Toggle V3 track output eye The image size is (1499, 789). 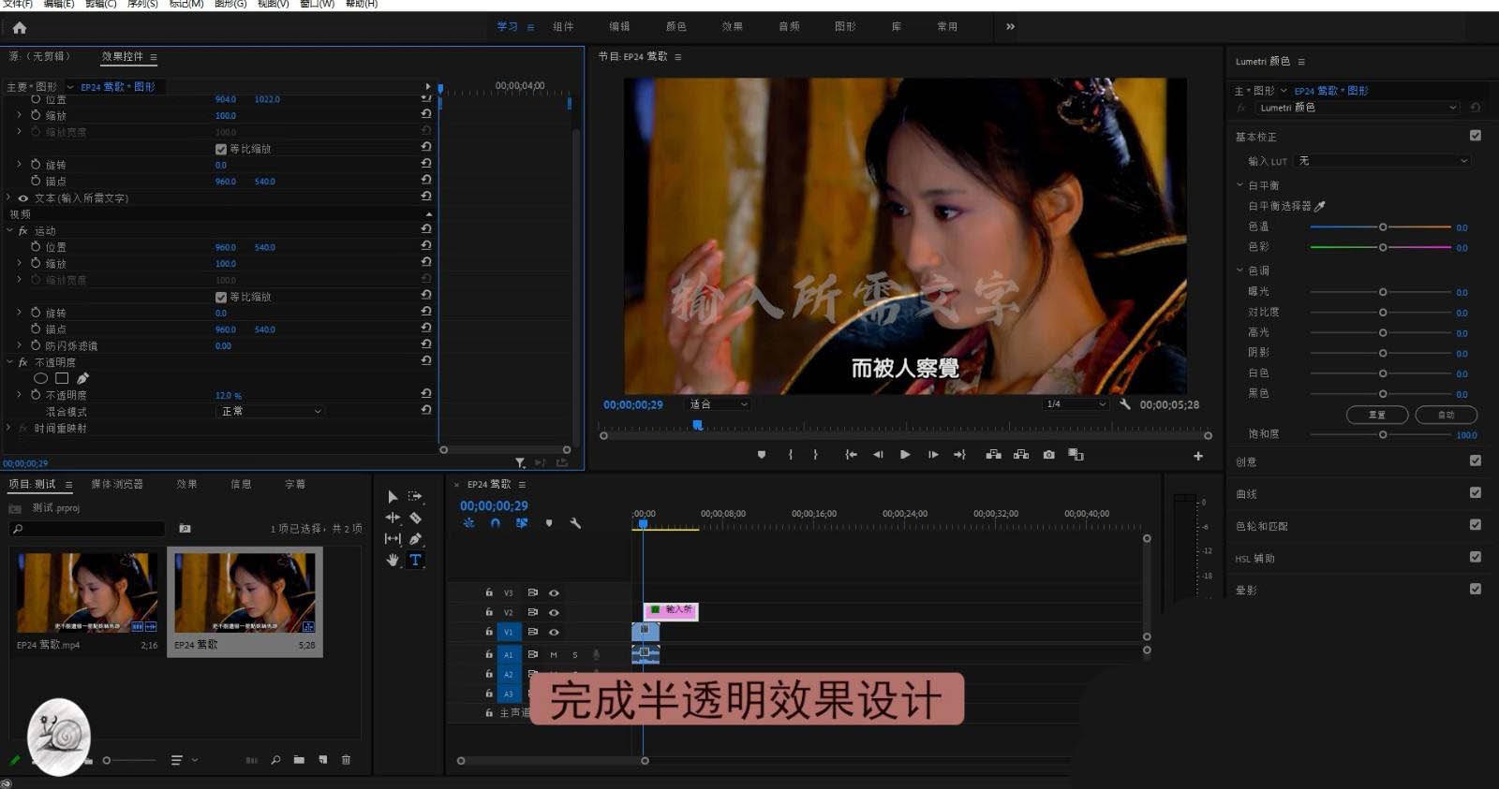(554, 592)
